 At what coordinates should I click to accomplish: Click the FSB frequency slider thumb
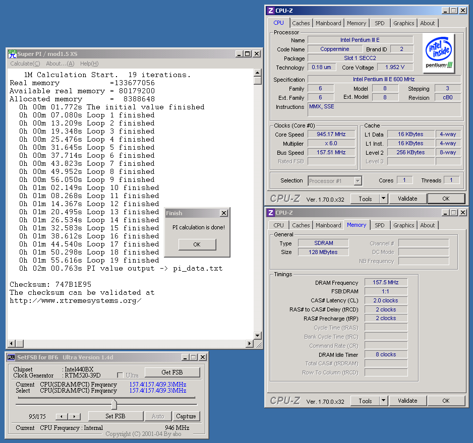pos(114,404)
